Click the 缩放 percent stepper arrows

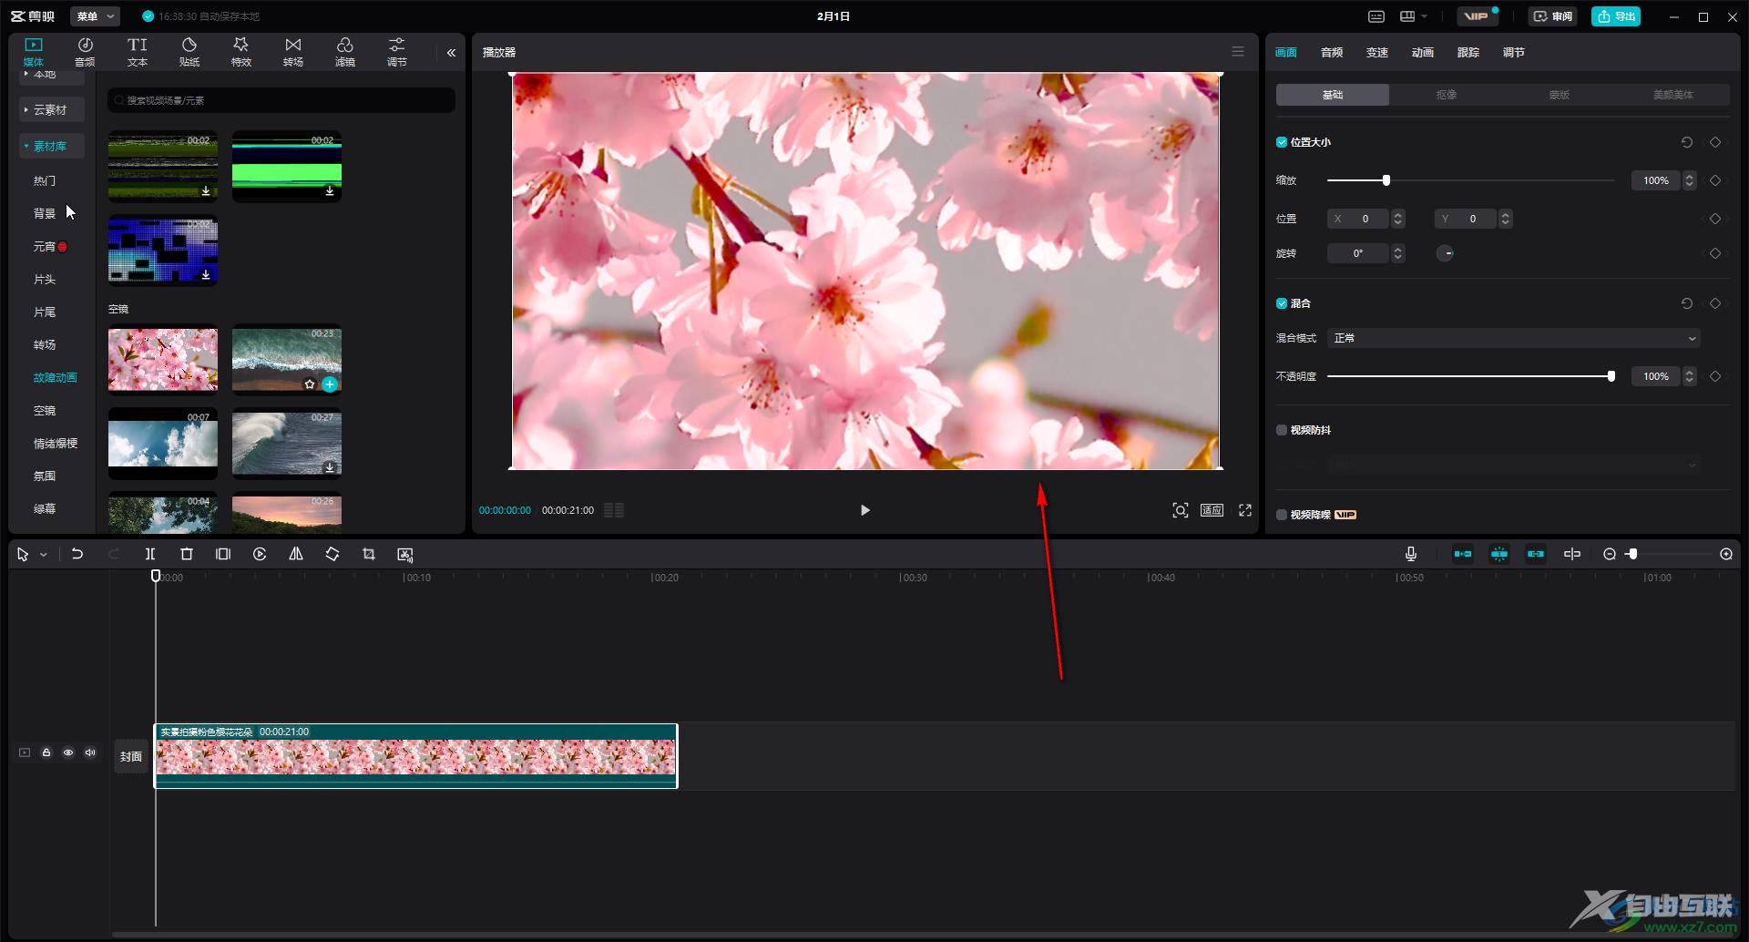[x=1690, y=180]
